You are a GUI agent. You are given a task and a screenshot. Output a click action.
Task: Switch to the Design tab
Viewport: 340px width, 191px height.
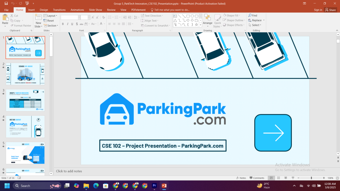pos(44,10)
